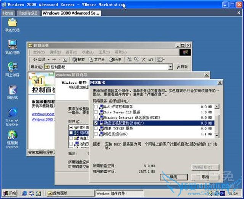Click the Search (搜索) toolbar button

(x=78, y=60)
